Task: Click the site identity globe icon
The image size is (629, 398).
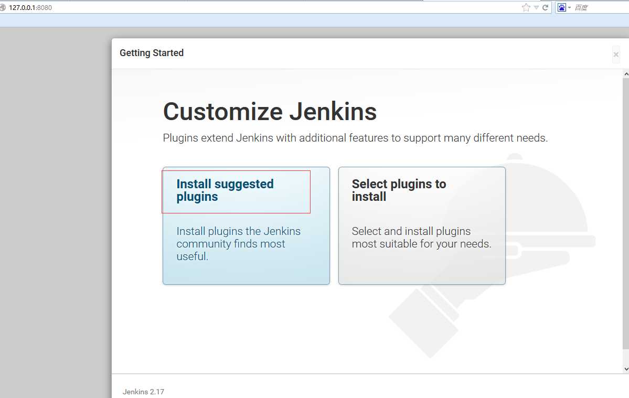Action: coord(3,7)
